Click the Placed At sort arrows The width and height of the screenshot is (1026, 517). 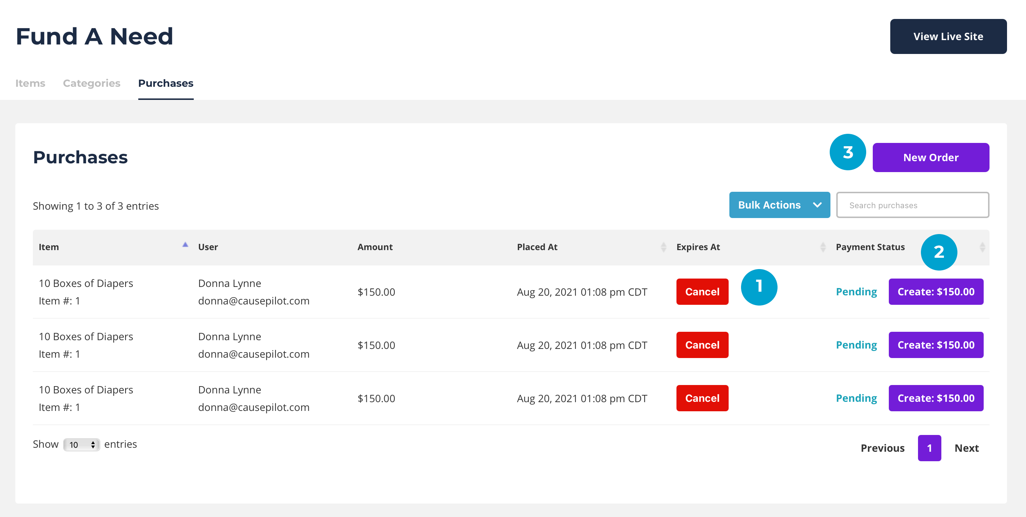[663, 247]
